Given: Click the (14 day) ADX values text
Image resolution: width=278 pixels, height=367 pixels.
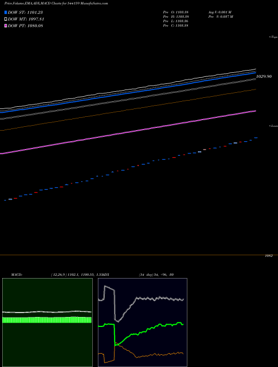Looking at the screenshot, I should (156, 275).
